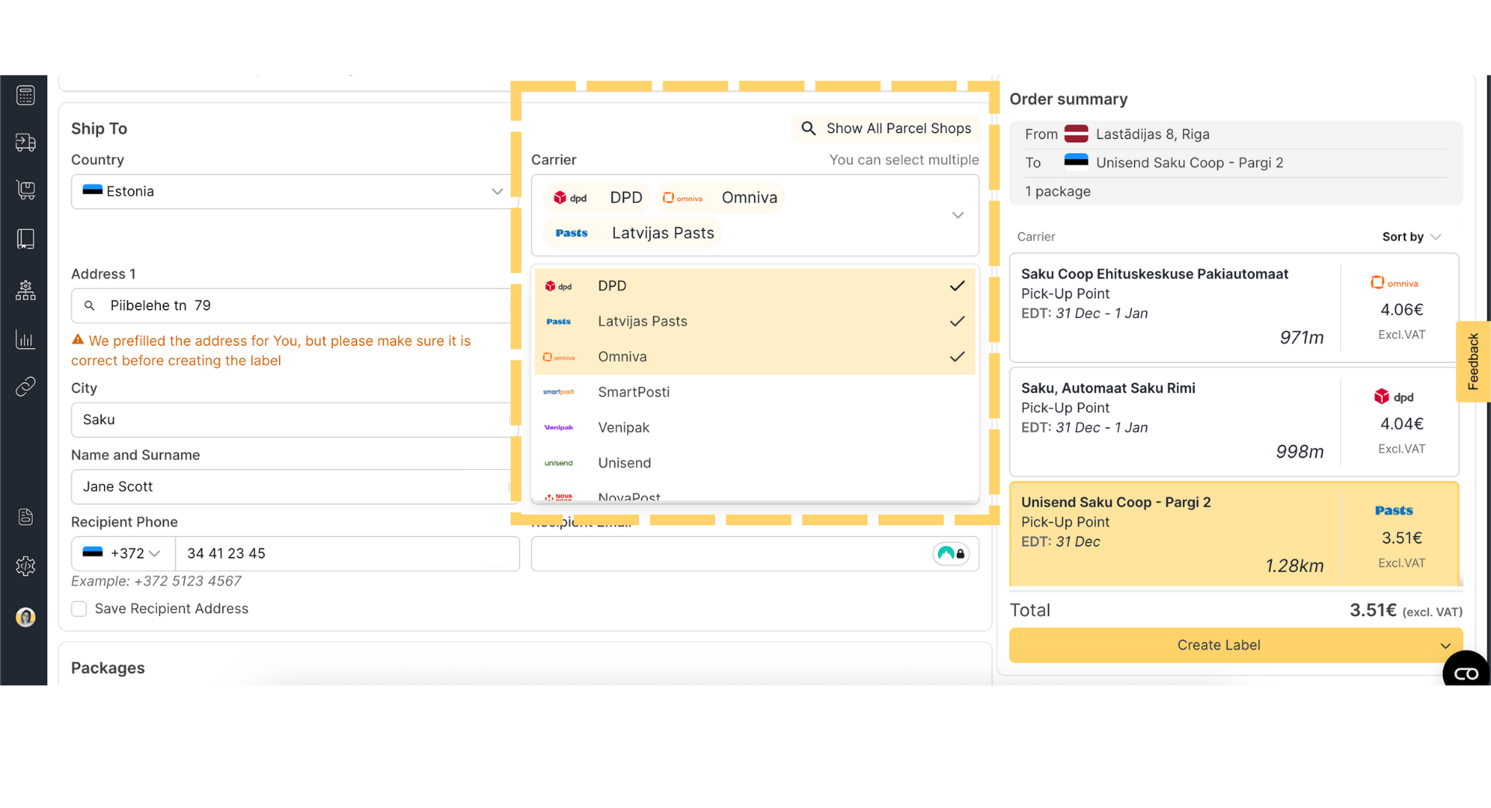Select SmartPosti from the carrier list
The image size is (1491, 808).
(x=634, y=392)
